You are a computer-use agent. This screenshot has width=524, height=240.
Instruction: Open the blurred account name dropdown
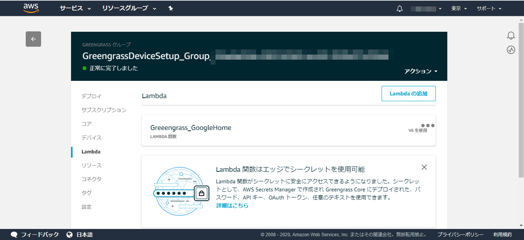pos(426,9)
